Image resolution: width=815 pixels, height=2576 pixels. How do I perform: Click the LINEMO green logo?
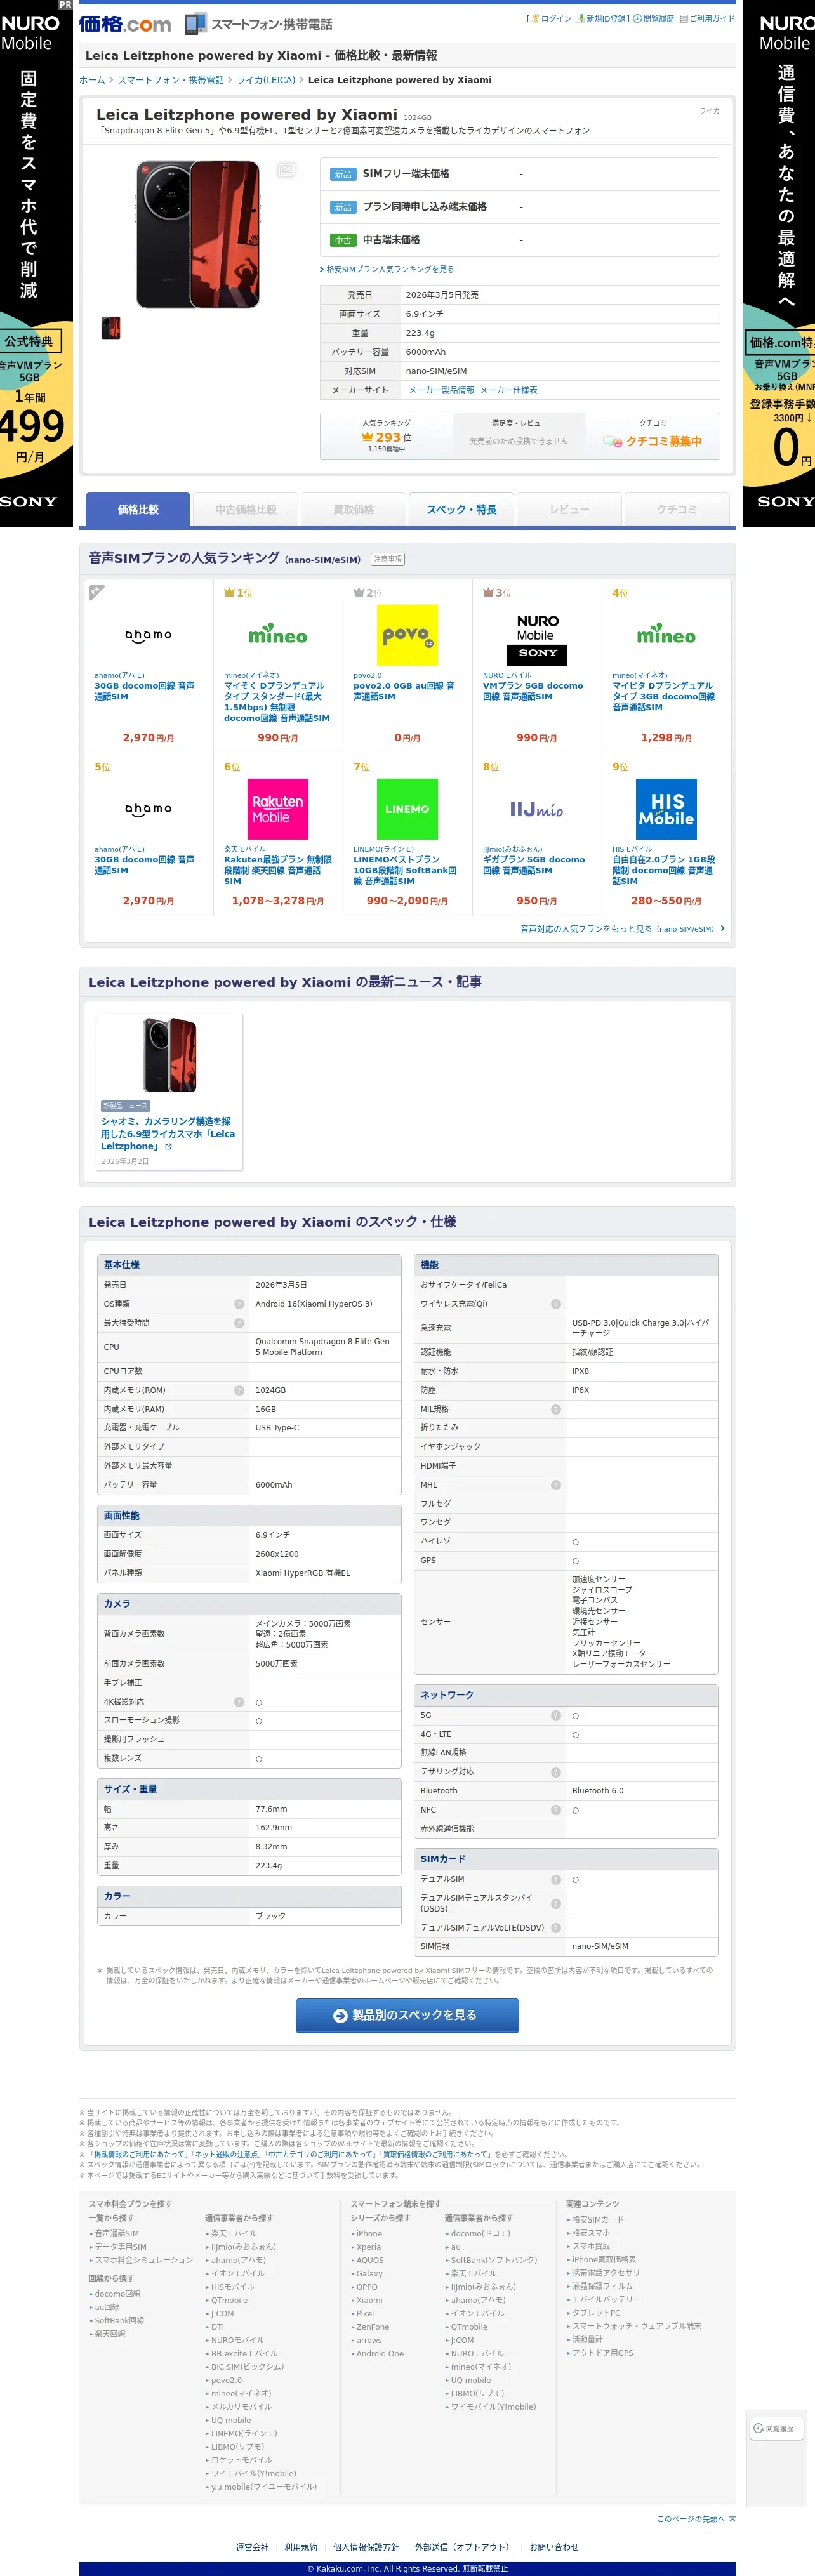pyautogui.click(x=407, y=809)
